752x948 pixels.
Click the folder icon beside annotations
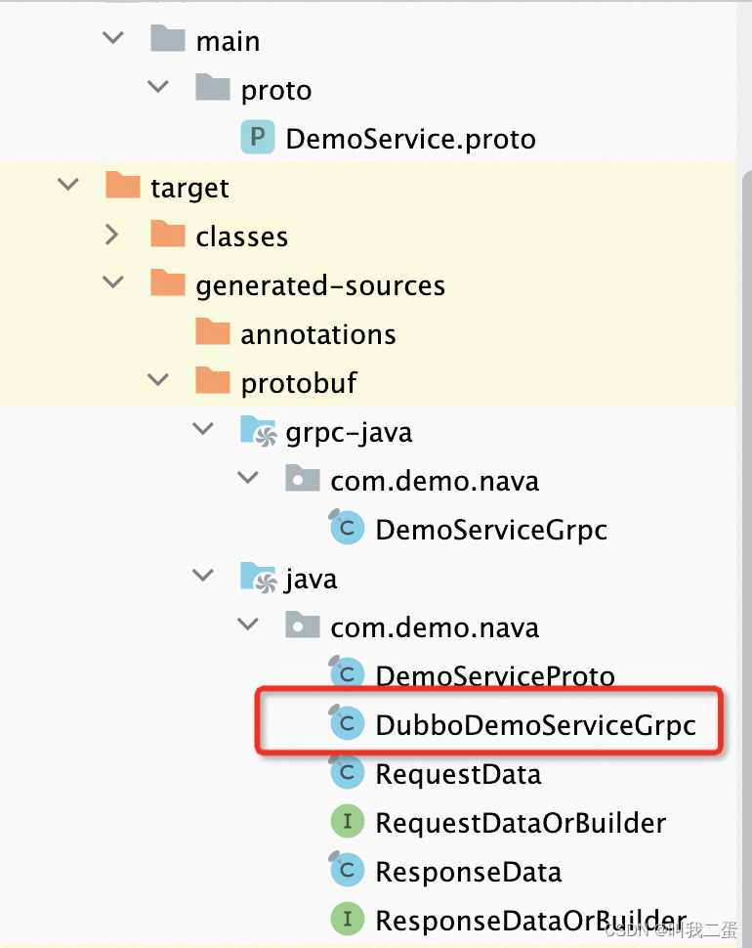tap(212, 332)
